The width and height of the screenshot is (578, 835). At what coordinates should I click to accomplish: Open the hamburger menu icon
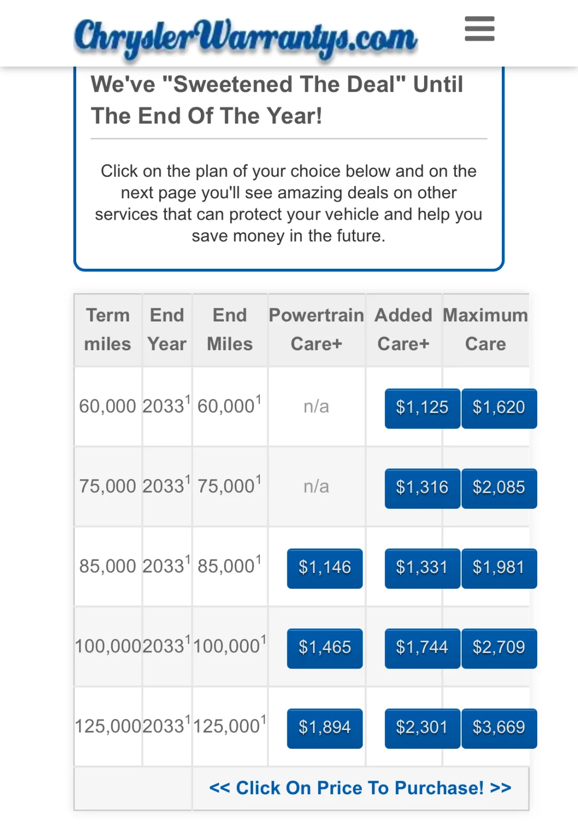coord(479,29)
